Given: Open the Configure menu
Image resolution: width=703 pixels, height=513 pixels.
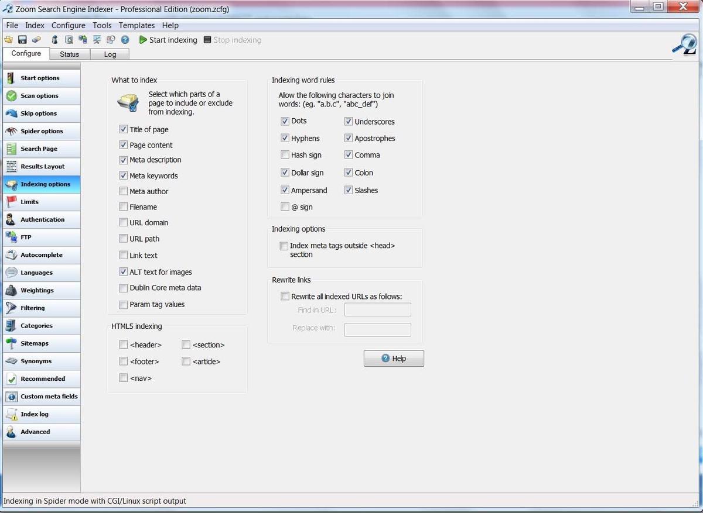Looking at the screenshot, I should pos(69,25).
